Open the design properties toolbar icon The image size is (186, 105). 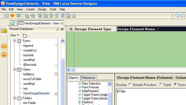[6, 15]
